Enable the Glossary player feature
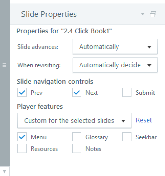This screenshot has height=176, width=165. coord(77,137)
